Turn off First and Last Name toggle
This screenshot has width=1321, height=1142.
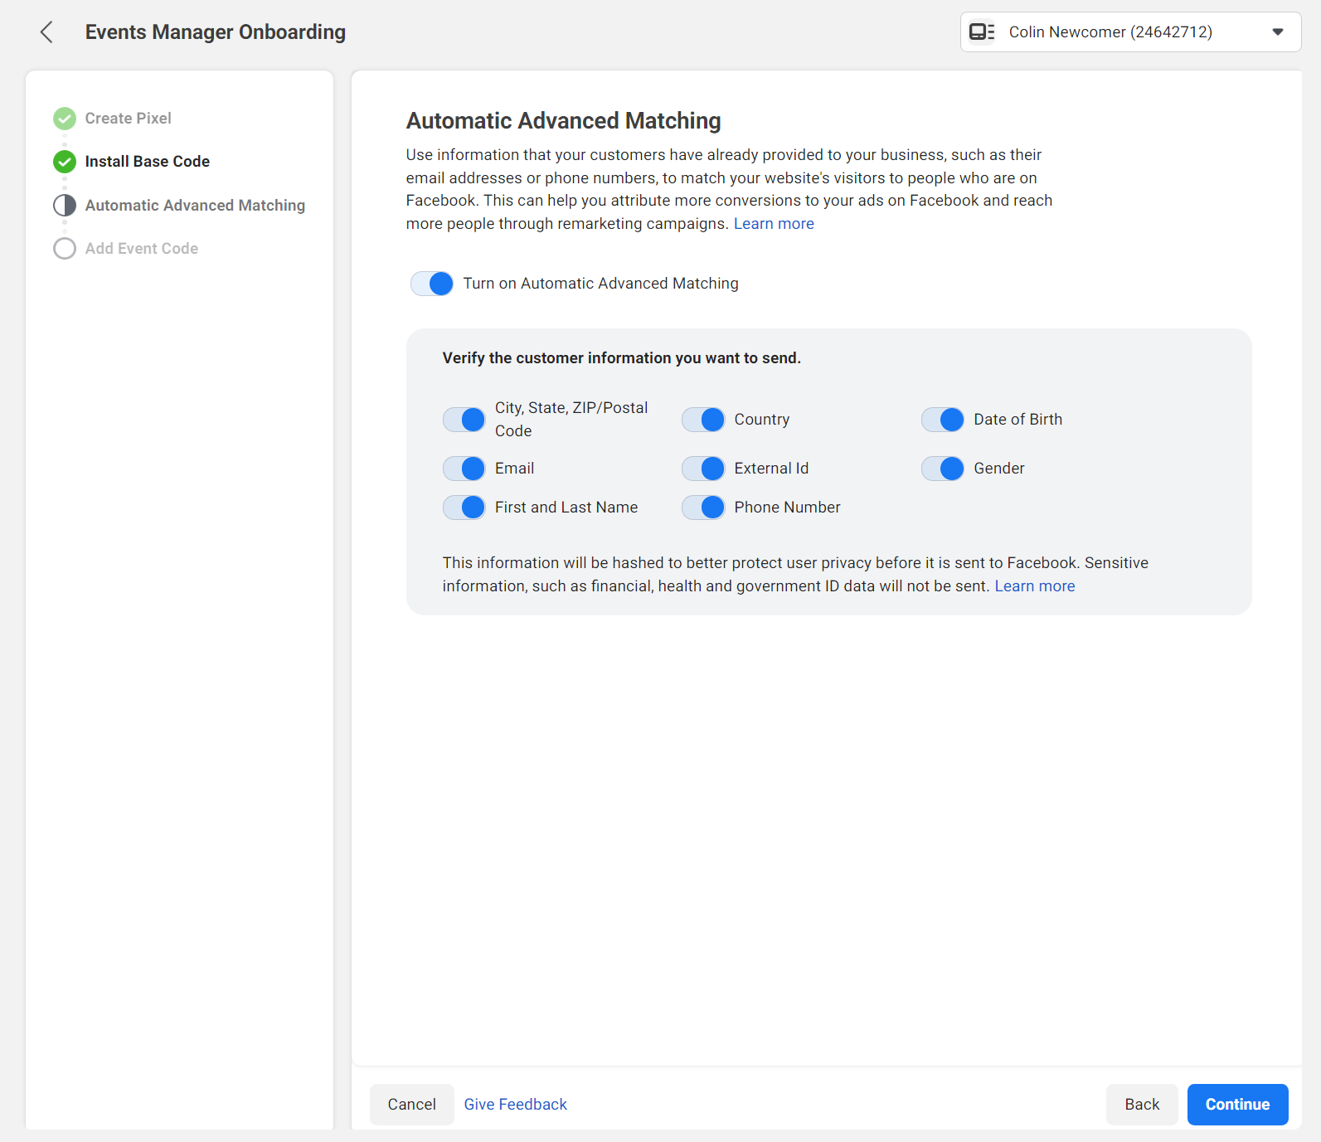pos(464,507)
